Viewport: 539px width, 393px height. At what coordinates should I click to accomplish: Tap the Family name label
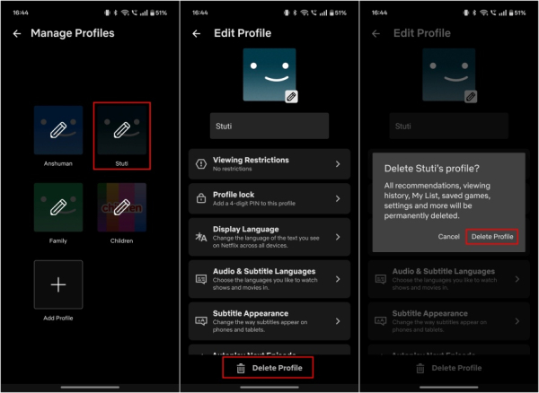[x=58, y=241]
